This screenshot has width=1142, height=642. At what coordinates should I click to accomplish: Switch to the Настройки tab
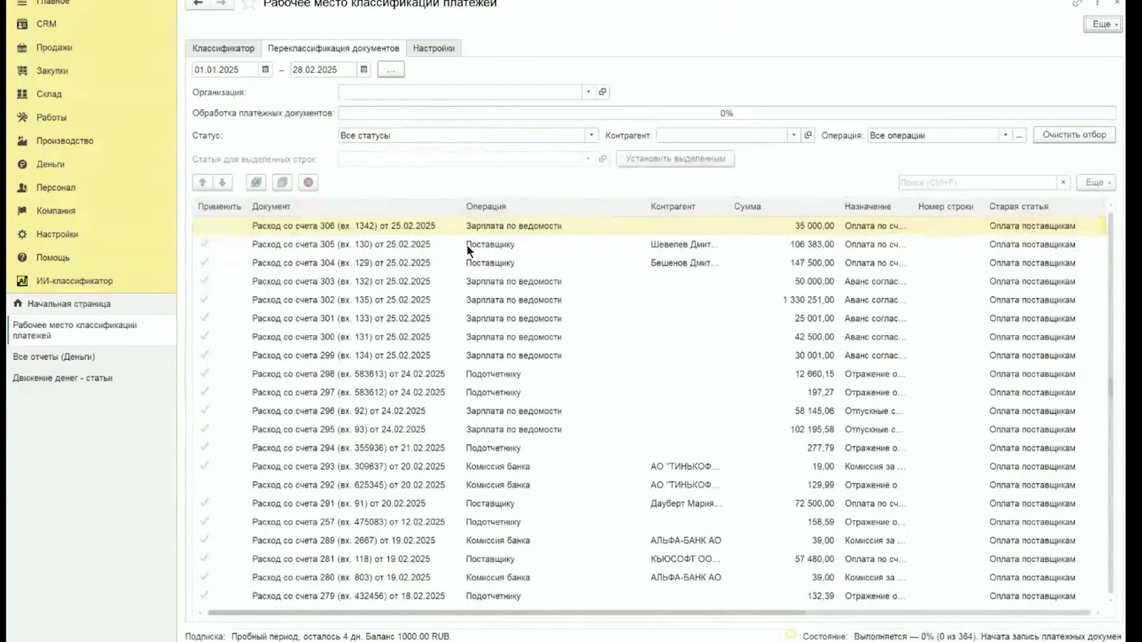[x=434, y=48]
